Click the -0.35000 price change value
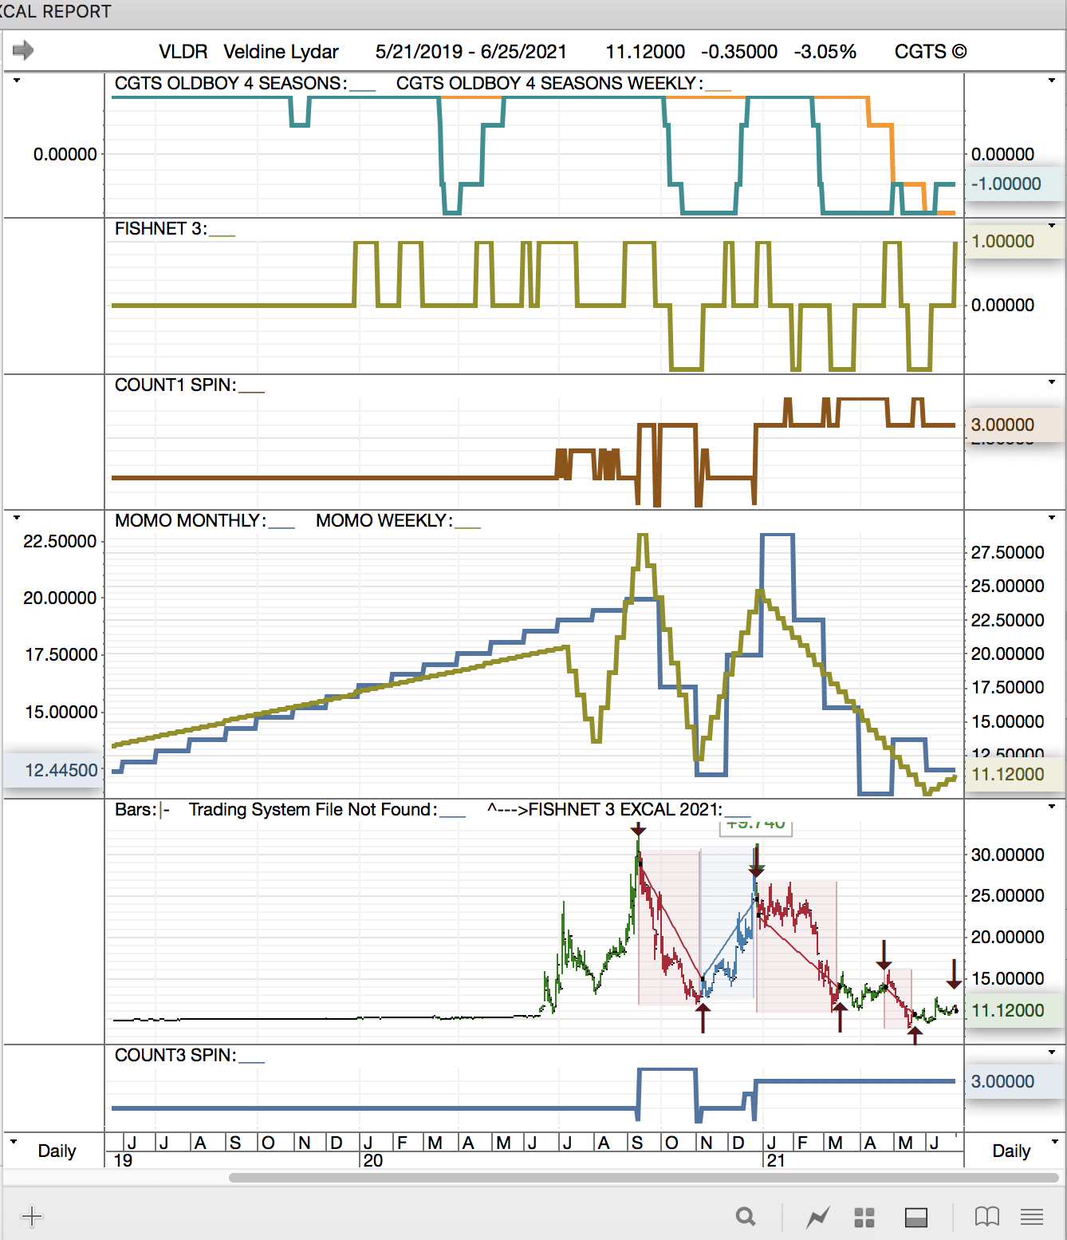Viewport: 1067px width, 1240px height. 739,51
